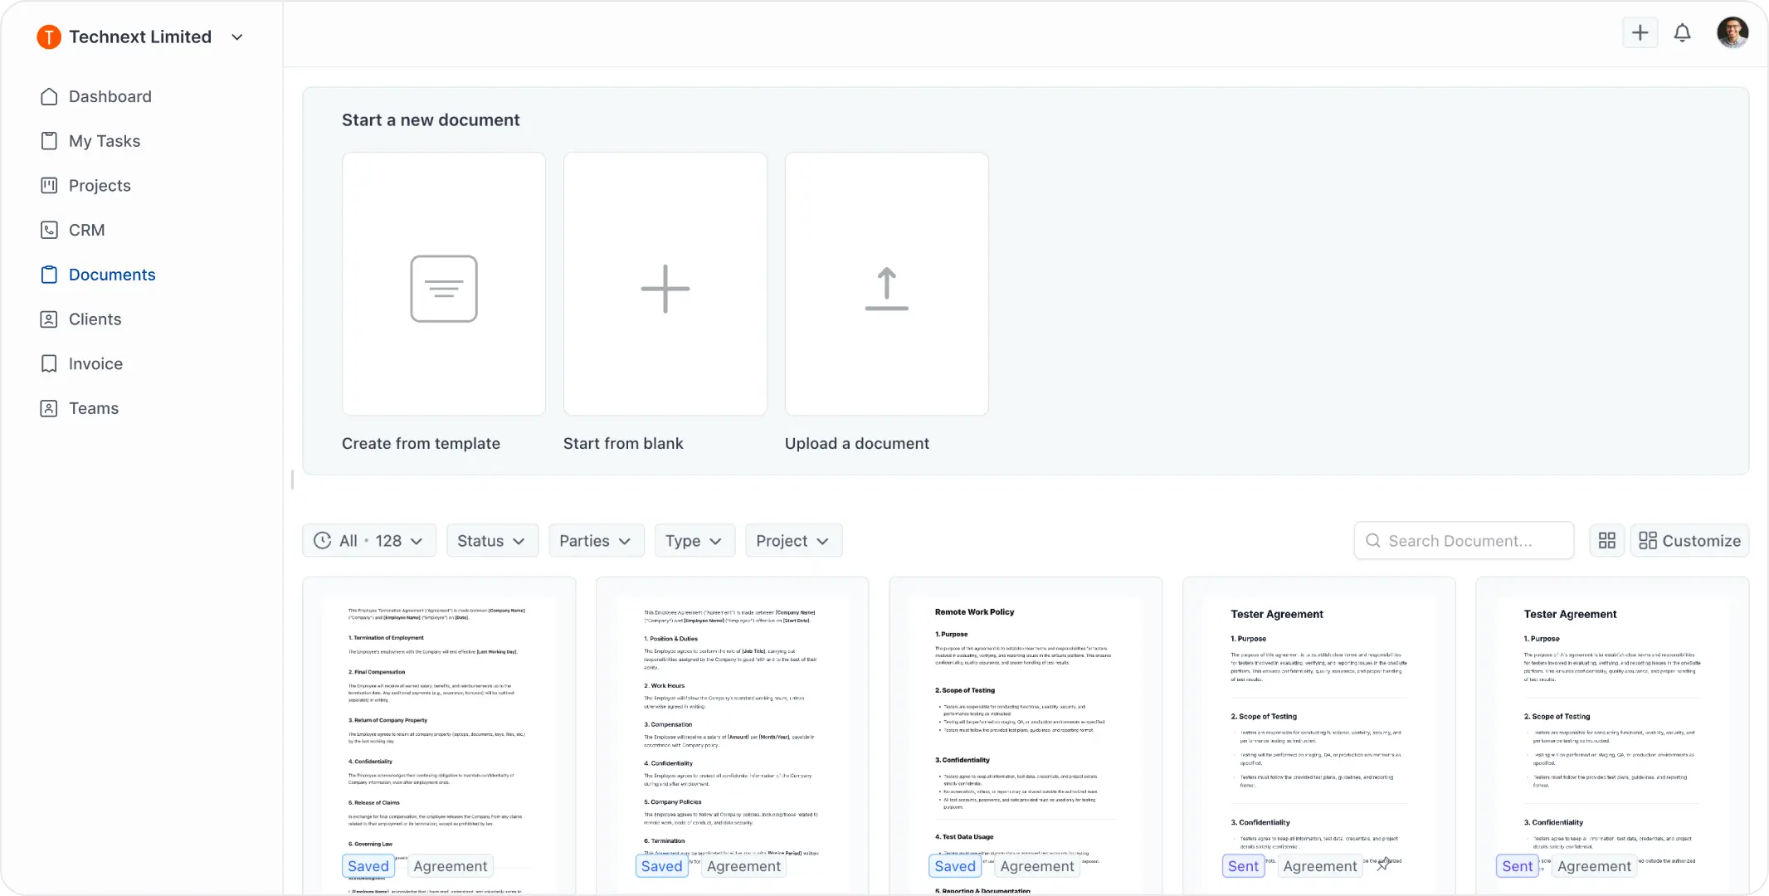Click the Create from template label
1769x896 pixels.
pos(421,444)
